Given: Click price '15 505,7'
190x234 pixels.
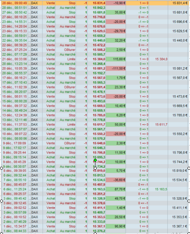Looking at the screenshot, I should tap(99, 54).
